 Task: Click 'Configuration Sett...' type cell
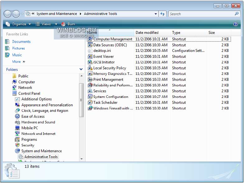188,51
